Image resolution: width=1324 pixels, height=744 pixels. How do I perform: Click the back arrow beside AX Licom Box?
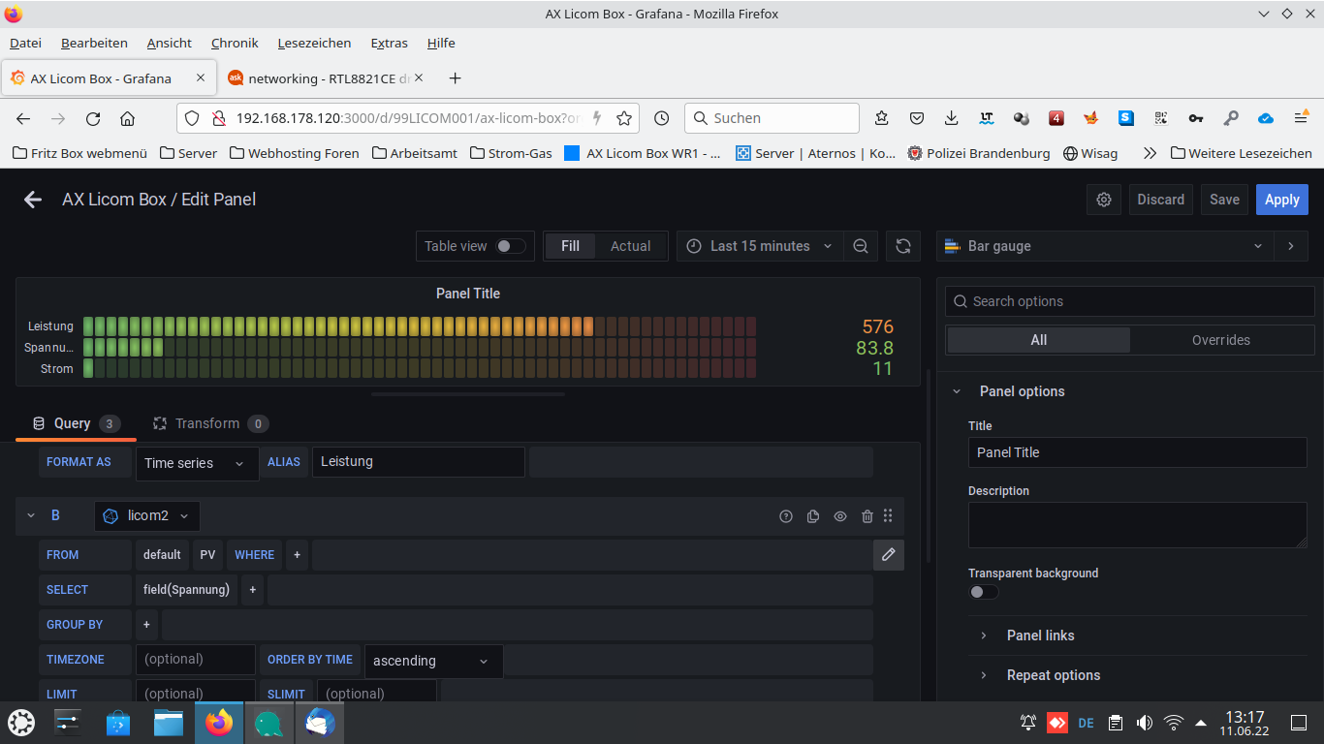[x=33, y=200]
